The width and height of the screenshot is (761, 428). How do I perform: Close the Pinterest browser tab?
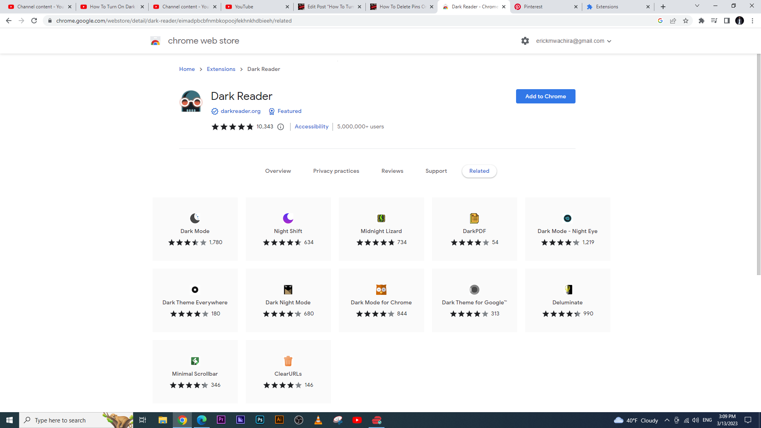pyautogui.click(x=576, y=7)
